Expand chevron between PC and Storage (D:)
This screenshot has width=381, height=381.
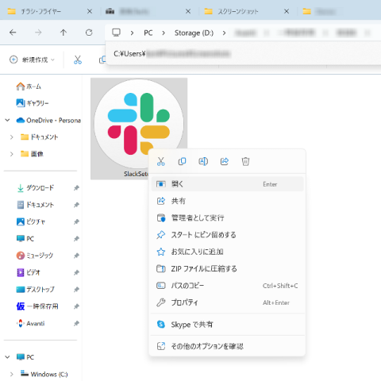click(x=164, y=33)
